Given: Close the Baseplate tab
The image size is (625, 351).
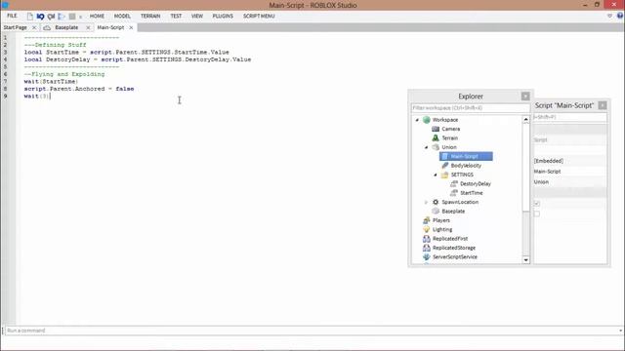Looking at the screenshot, I should (88, 27).
